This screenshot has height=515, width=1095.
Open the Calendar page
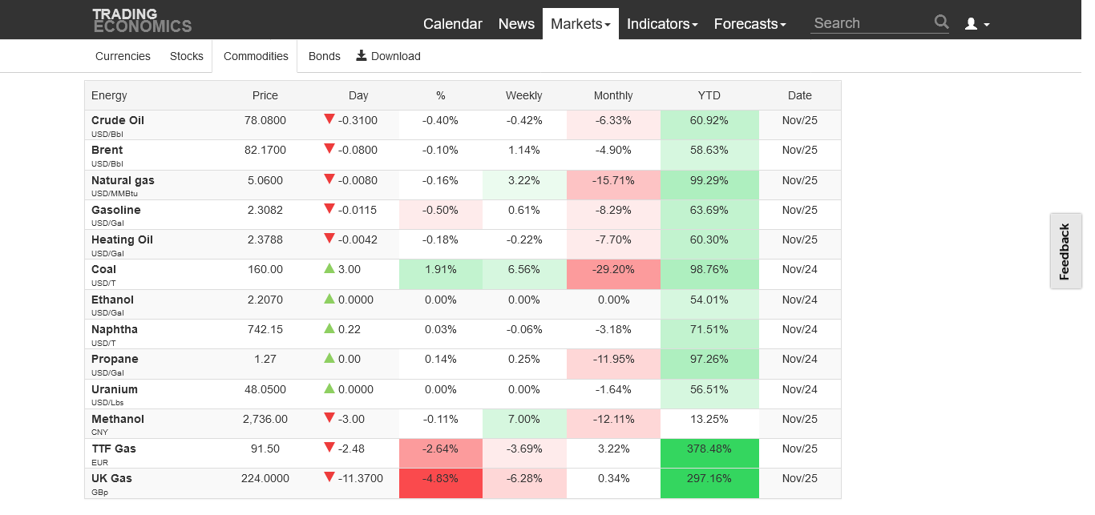click(x=453, y=24)
